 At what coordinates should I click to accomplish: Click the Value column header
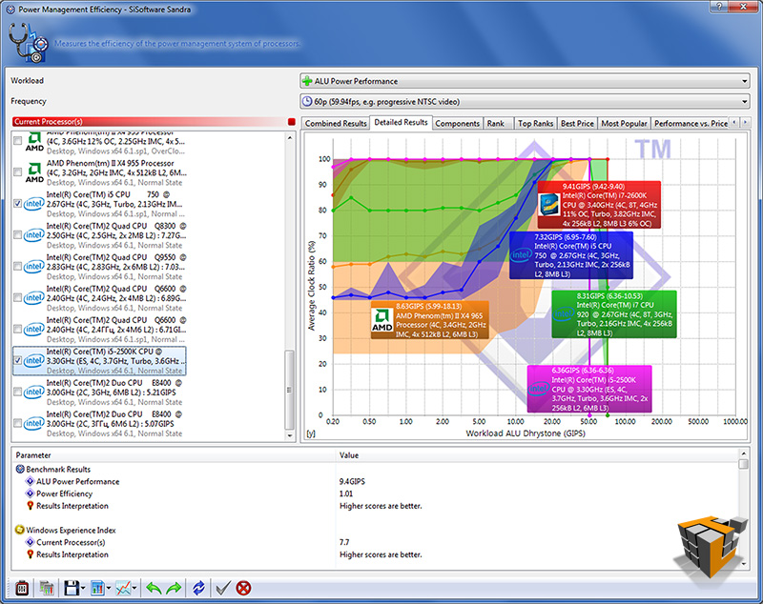pos(537,455)
